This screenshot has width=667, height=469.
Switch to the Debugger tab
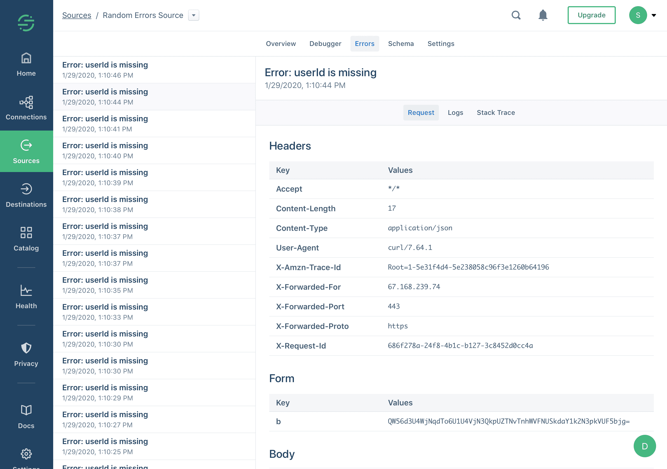(x=325, y=44)
